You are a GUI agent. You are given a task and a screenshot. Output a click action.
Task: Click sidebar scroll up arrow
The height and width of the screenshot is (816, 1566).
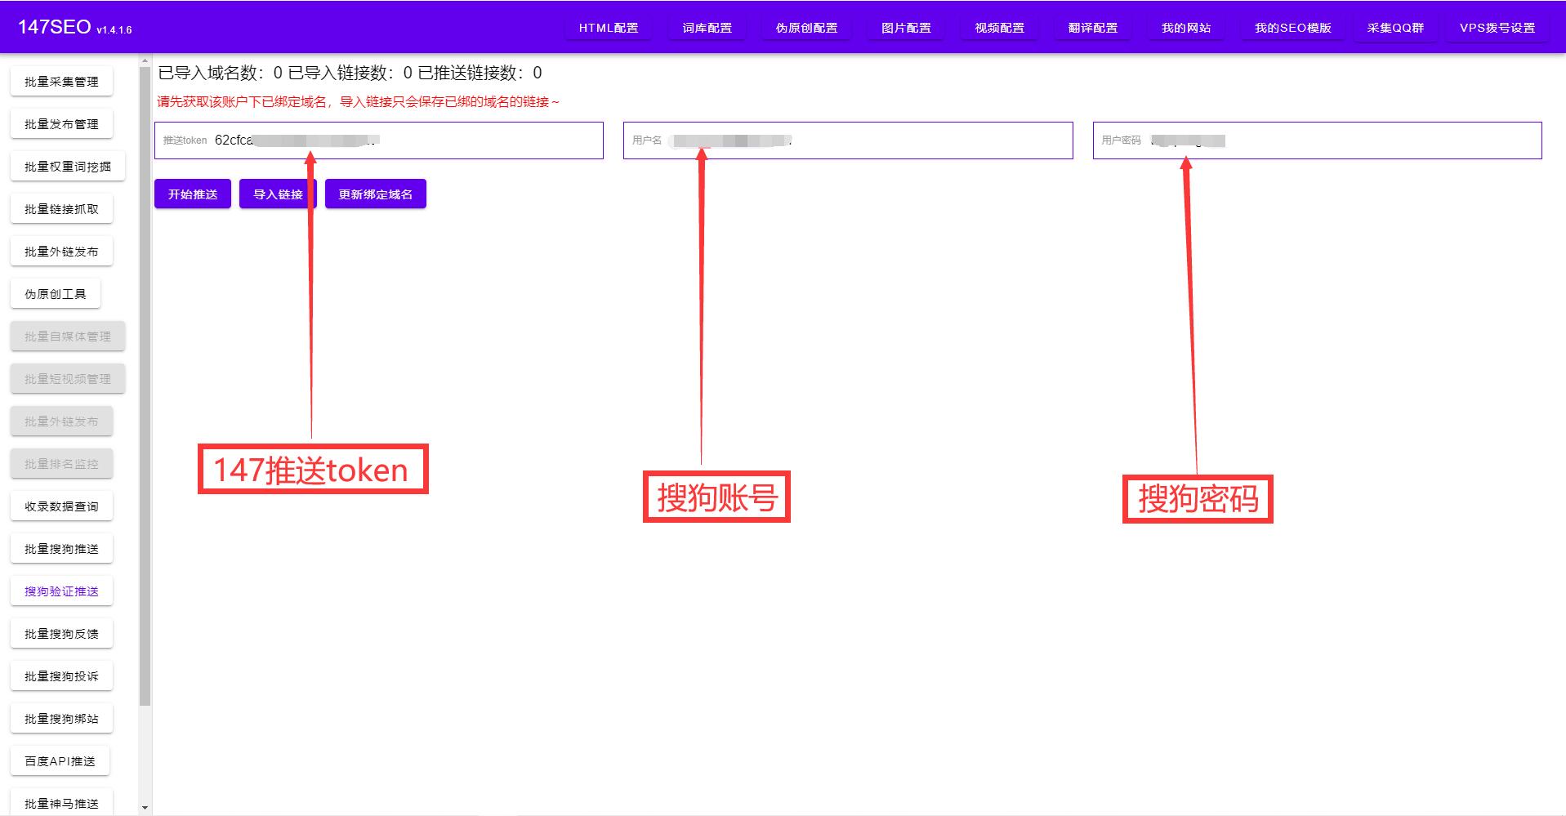point(145,60)
